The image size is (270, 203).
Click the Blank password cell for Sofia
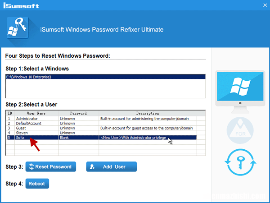click(78, 138)
